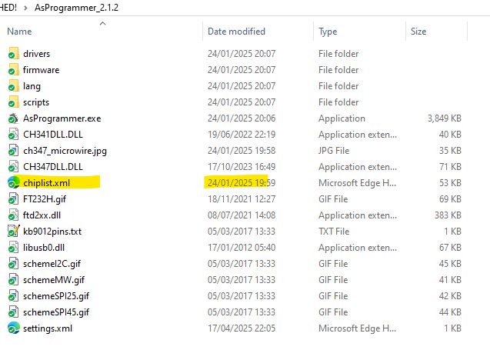Click the 18/11/2021 12:27 date of FT232H.gif
This screenshot has height=350, width=490.
tap(242, 199)
